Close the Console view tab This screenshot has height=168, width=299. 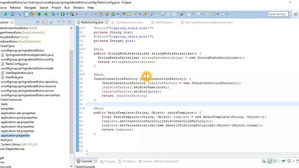coord(95,161)
